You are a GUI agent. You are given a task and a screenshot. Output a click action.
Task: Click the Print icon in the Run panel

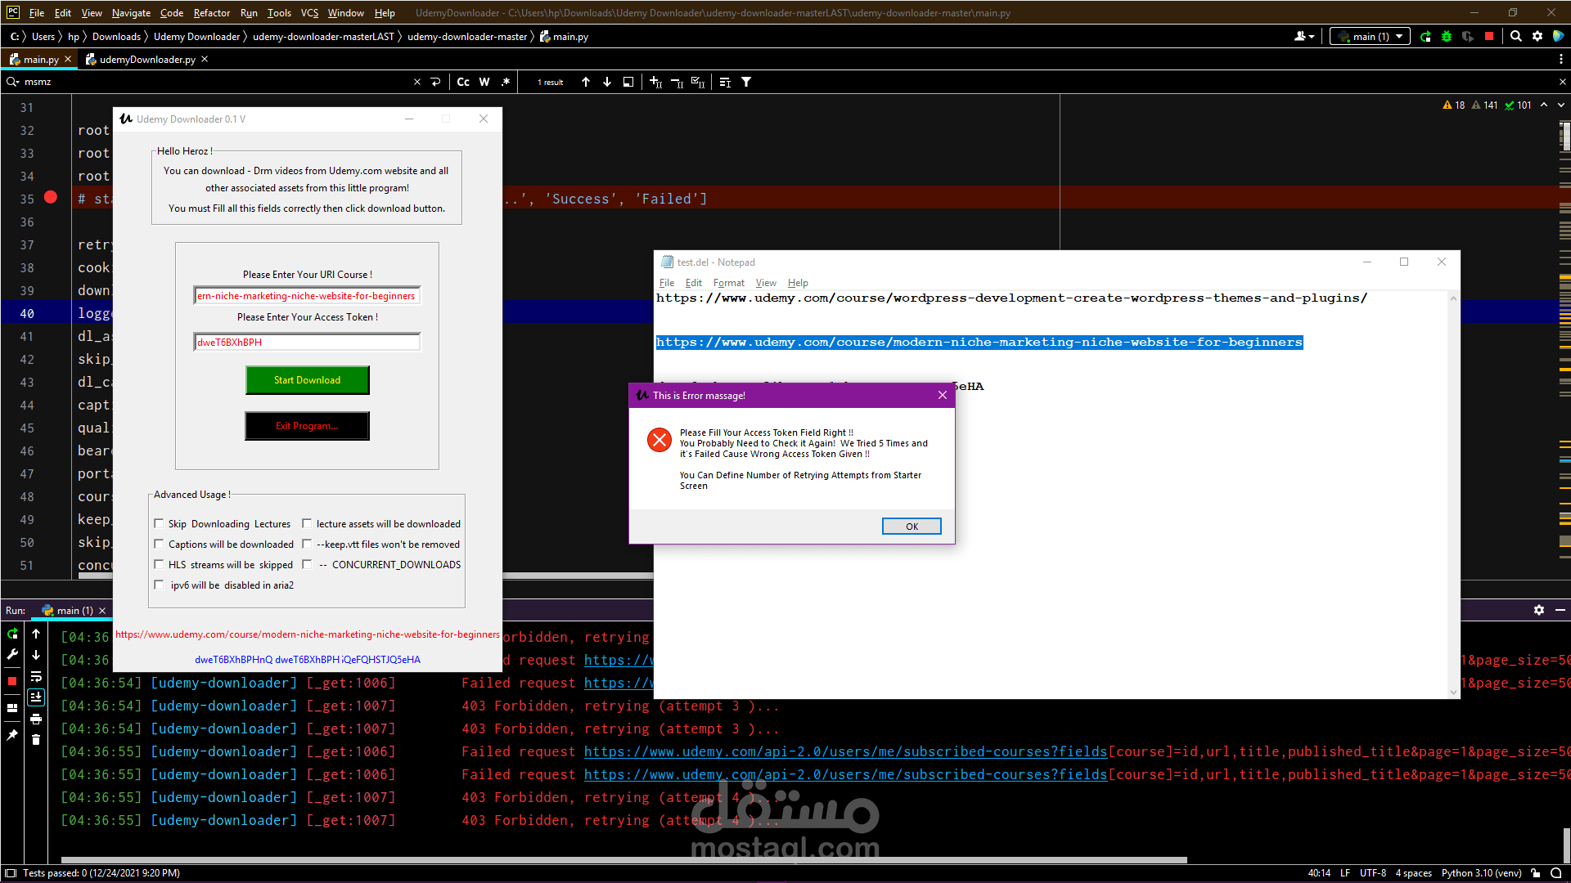tap(36, 719)
